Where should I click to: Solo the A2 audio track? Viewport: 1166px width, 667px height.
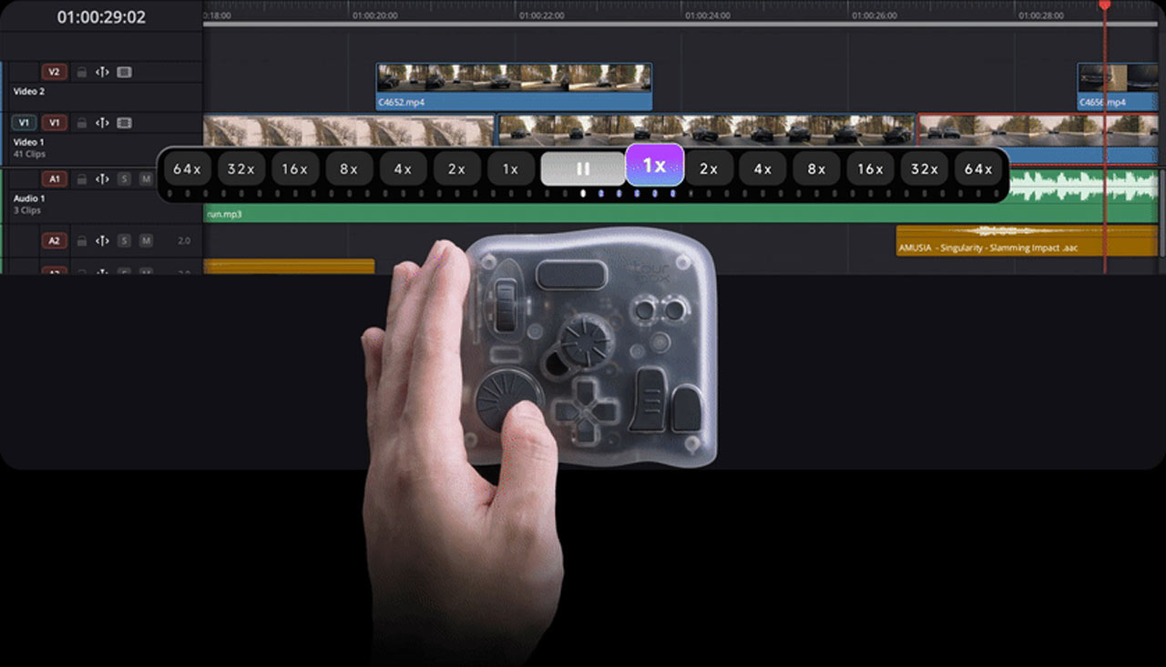(125, 241)
